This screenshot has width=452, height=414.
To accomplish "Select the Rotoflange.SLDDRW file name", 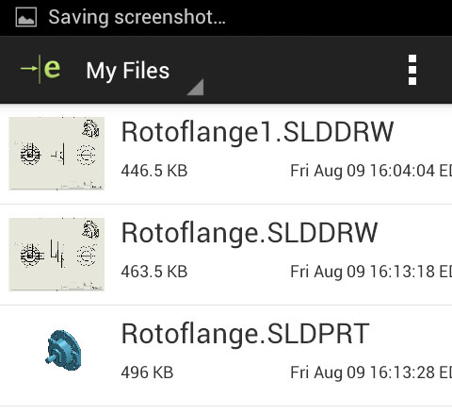I will [x=250, y=234].
